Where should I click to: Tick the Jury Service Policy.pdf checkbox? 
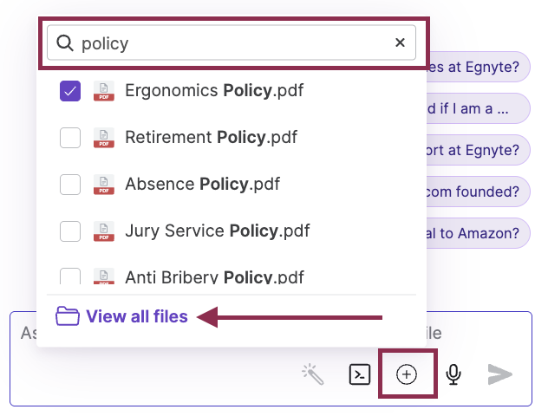point(70,231)
